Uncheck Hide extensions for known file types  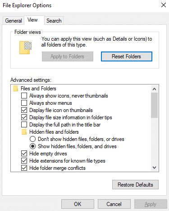pyautogui.click(x=24, y=161)
